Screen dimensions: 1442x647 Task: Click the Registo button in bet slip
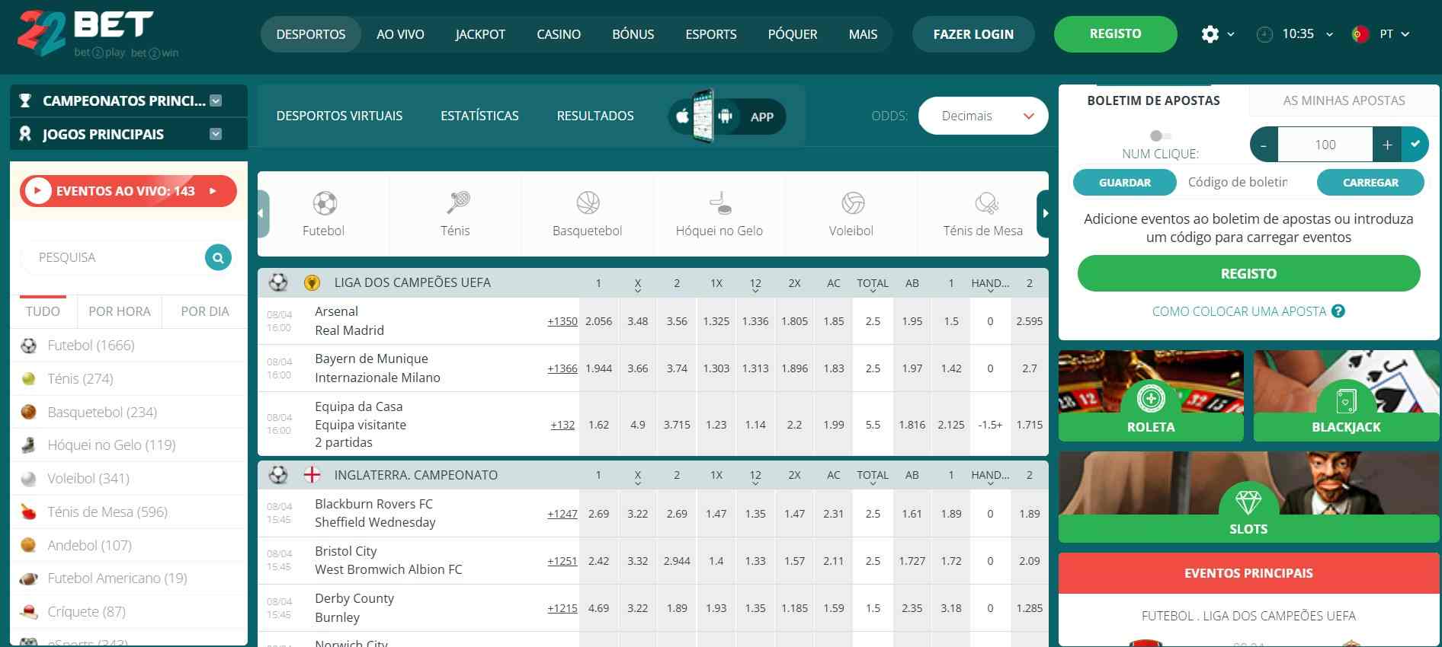click(x=1248, y=273)
